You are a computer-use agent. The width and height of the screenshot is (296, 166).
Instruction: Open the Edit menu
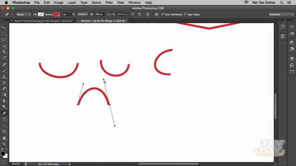(47, 3)
